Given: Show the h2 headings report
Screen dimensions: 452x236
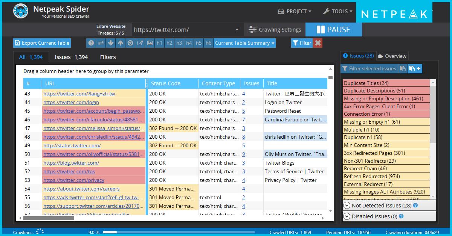Looking at the screenshot, I should [169, 43].
